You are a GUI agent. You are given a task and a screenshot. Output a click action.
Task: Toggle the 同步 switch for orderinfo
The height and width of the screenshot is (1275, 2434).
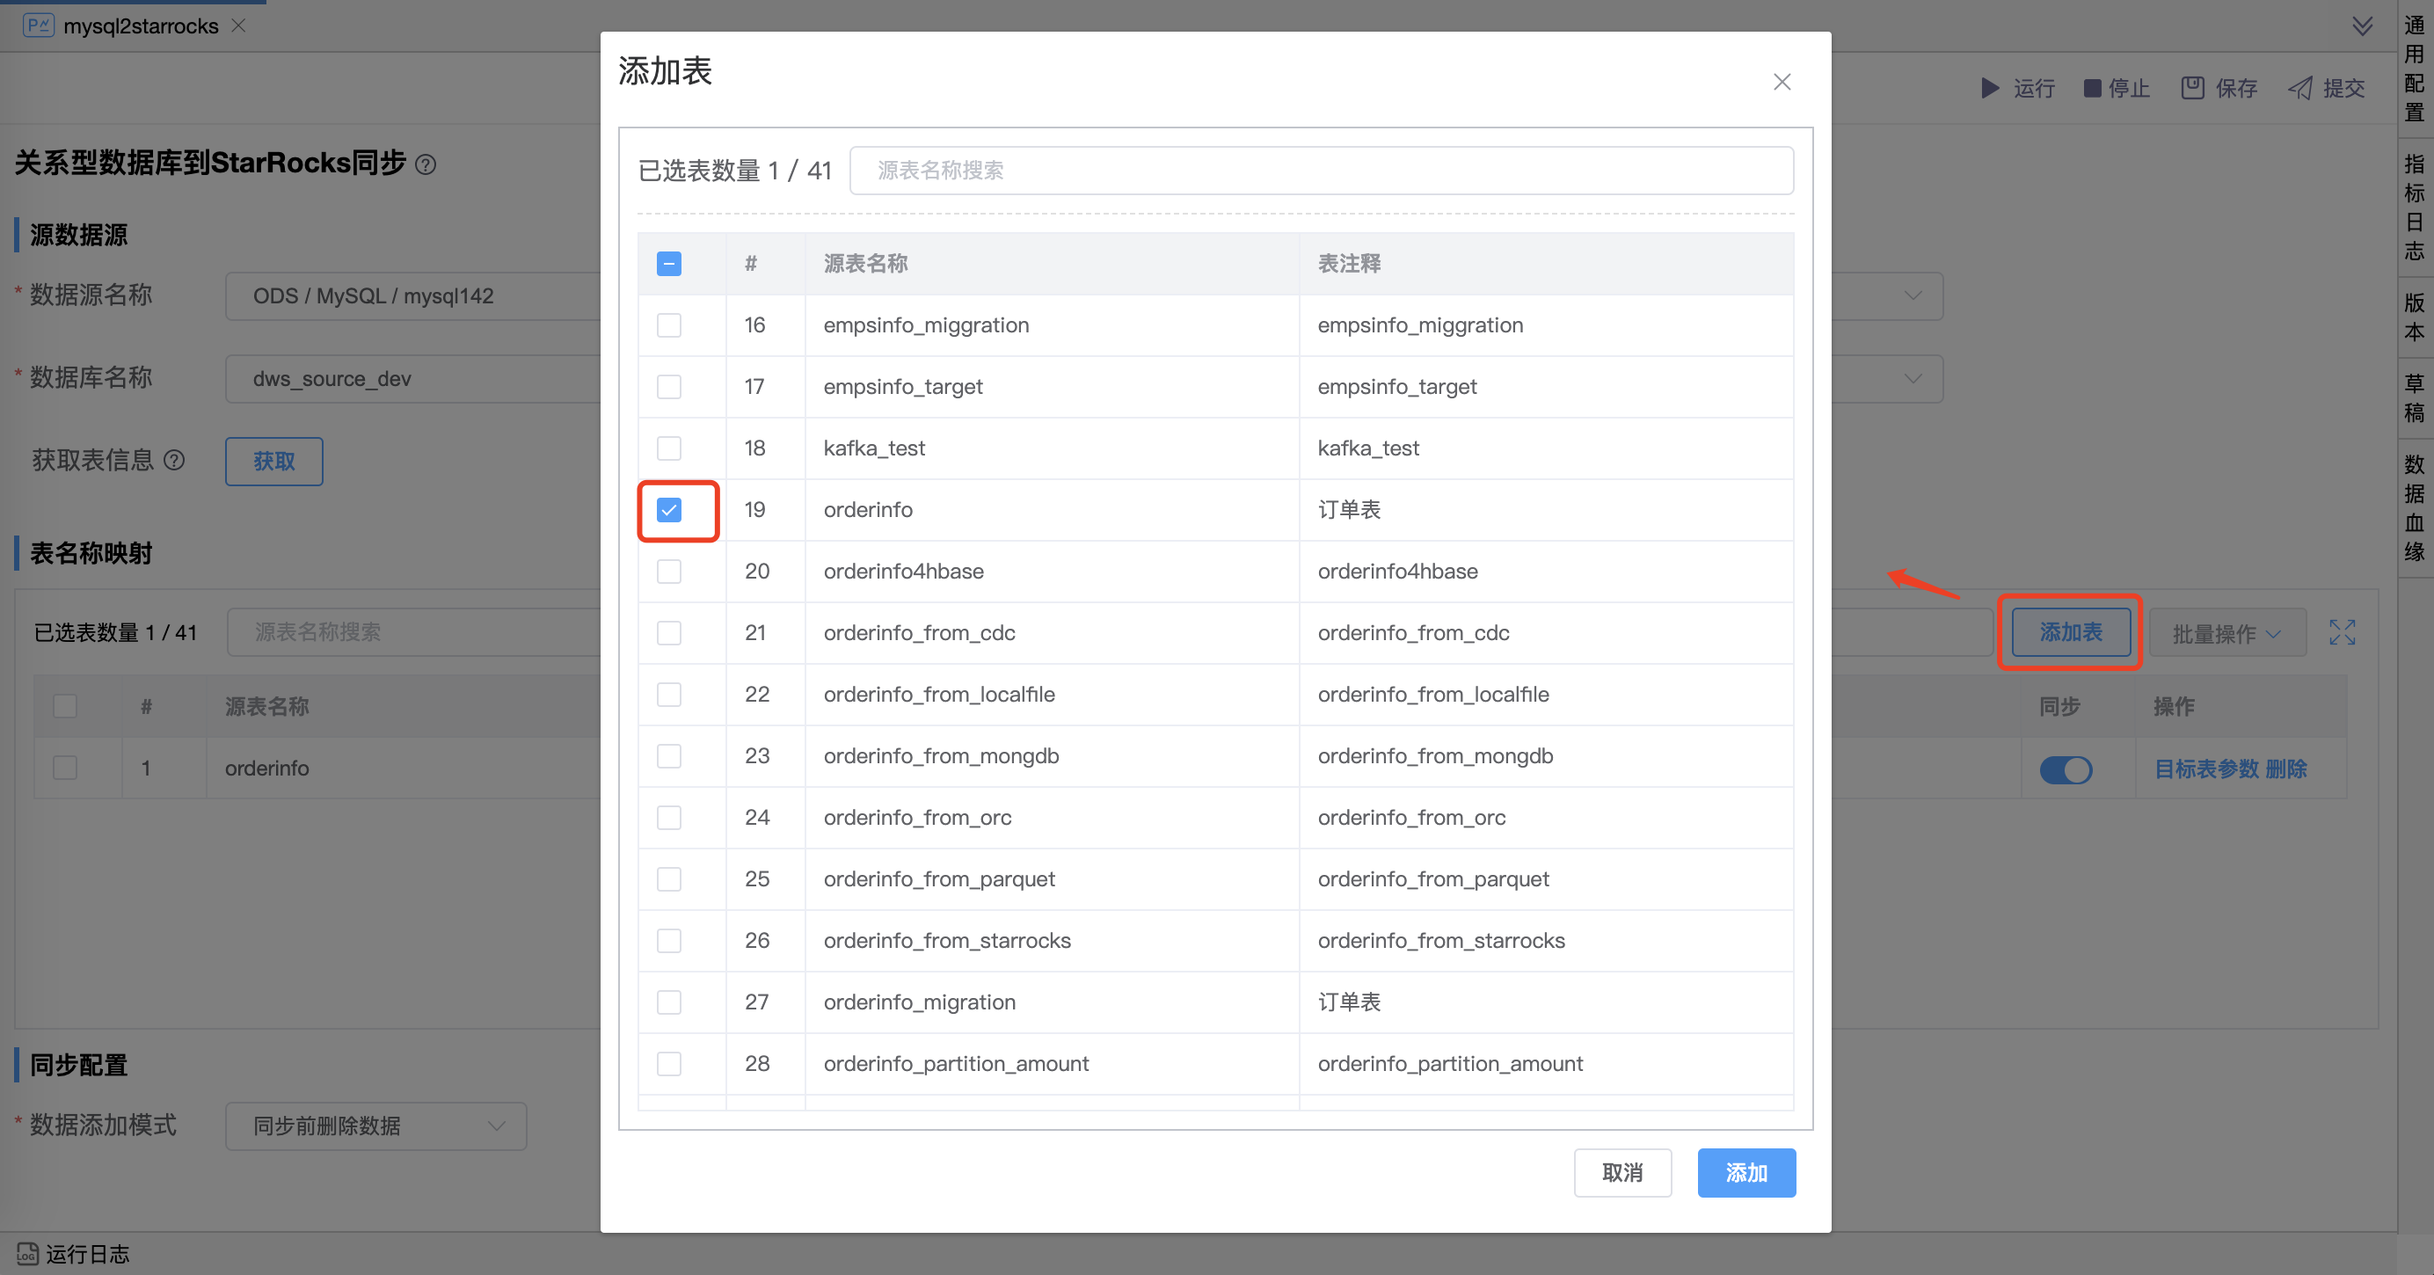[2066, 769]
